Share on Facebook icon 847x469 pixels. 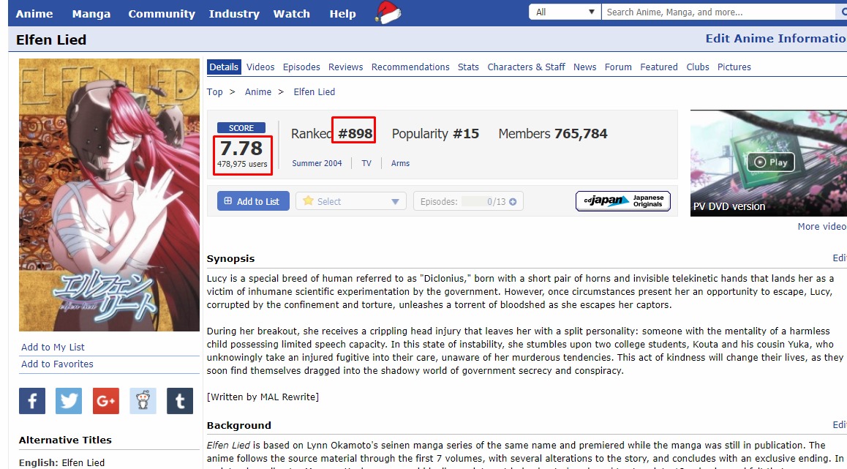pyautogui.click(x=32, y=401)
